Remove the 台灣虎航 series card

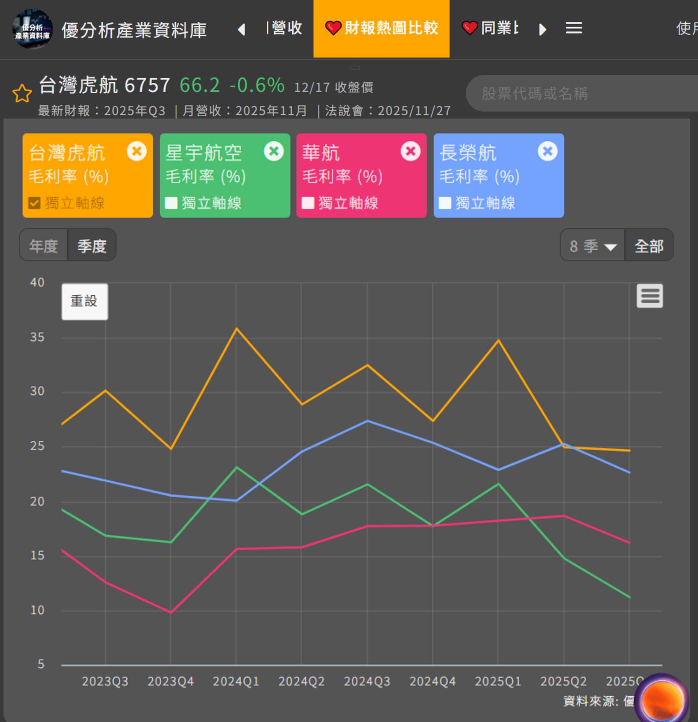(137, 152)
